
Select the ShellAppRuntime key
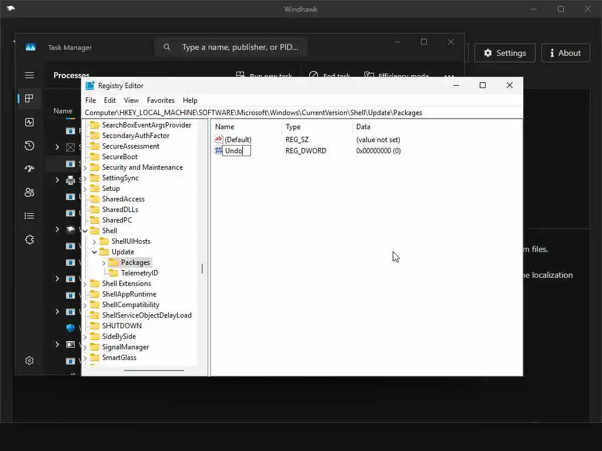point(129,294)
